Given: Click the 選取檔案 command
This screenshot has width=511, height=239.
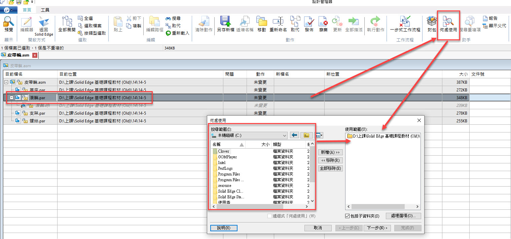Looking at the screenshot, I should click(89, 26).
